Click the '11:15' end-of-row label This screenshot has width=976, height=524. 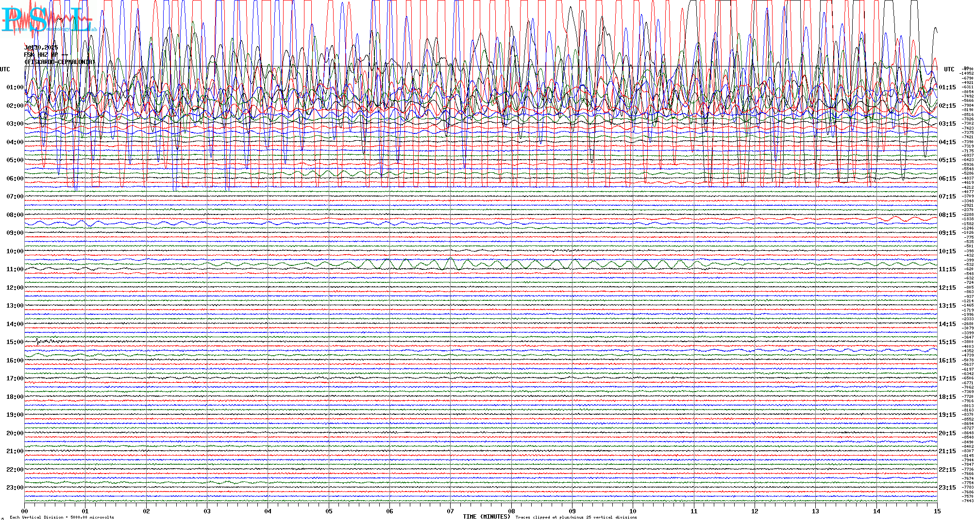click(947, 269)
